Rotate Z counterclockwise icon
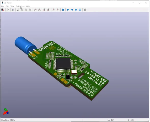The width and height of the screenshot is (150, 122). tap(58, 10)
